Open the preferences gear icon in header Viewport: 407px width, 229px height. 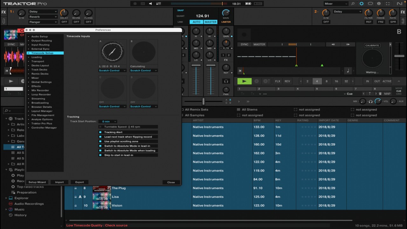pyautogui.click(x=362, y=4)
